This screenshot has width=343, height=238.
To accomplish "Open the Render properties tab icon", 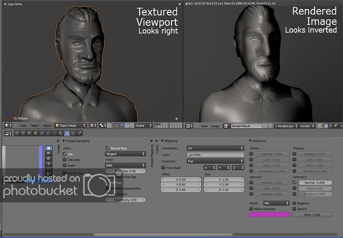I will pyautogui.click(x=17, y=133).
